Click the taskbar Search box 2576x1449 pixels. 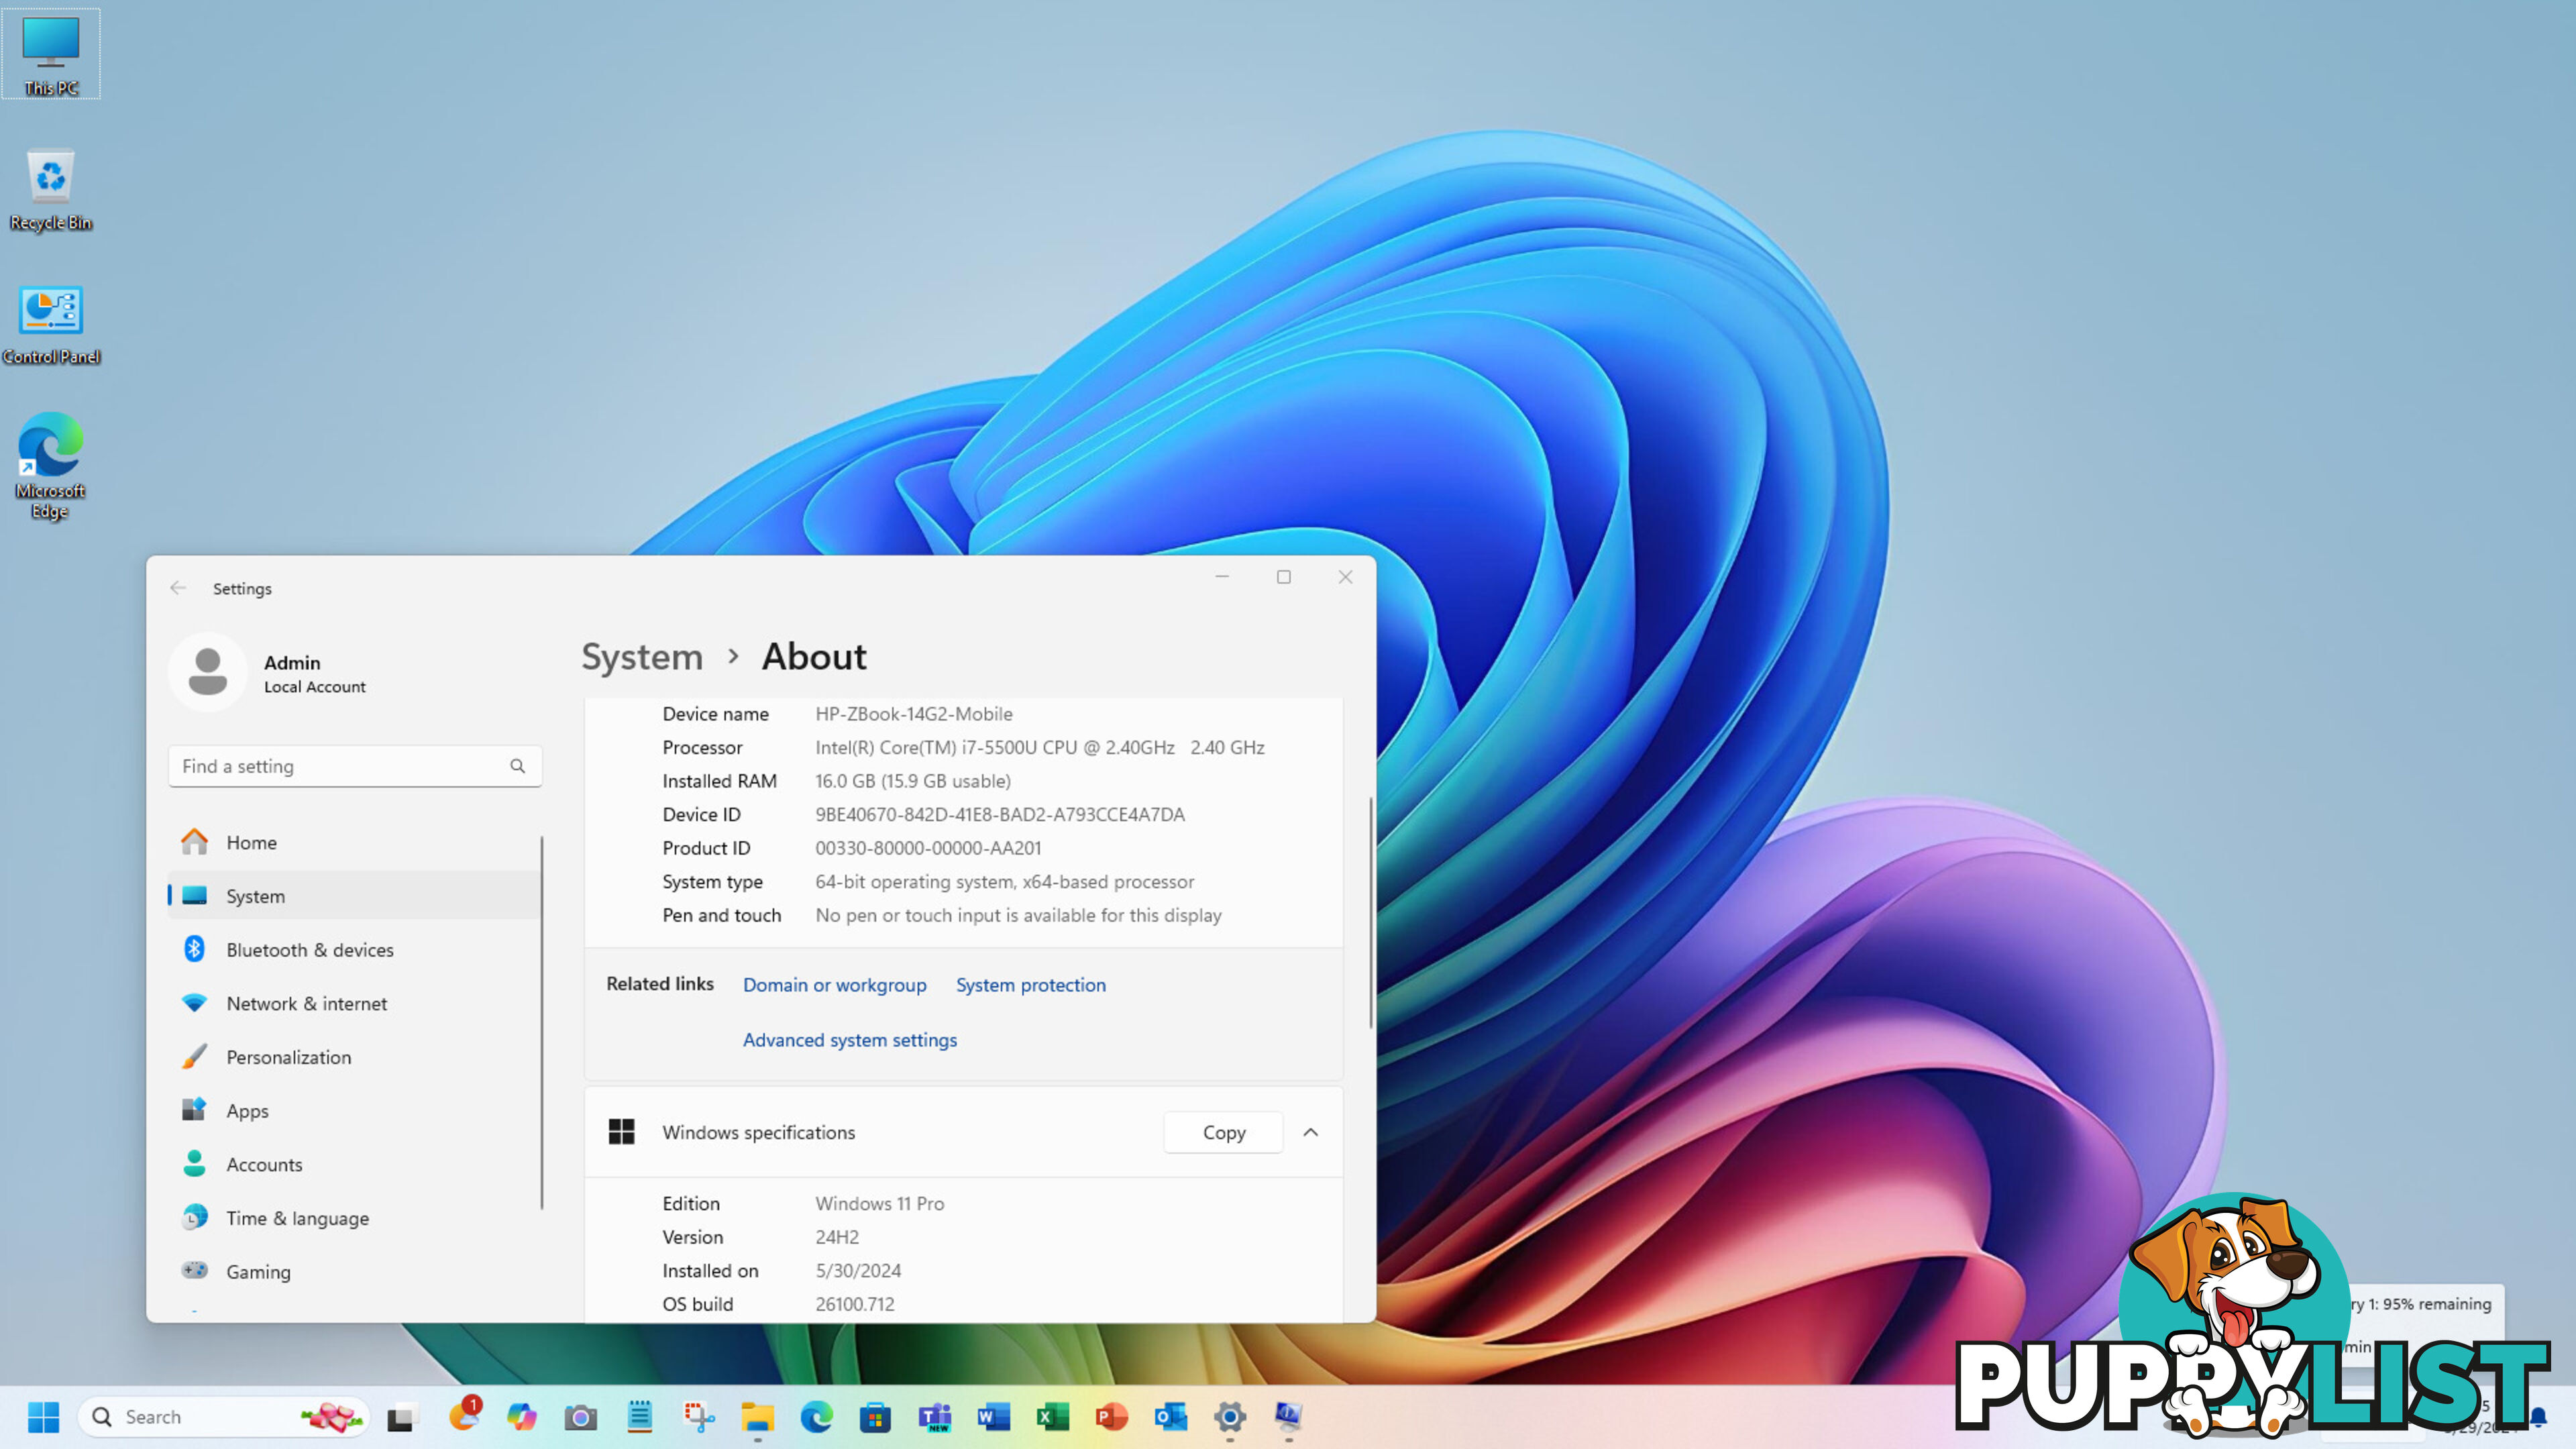click(x=224, y=1416)
